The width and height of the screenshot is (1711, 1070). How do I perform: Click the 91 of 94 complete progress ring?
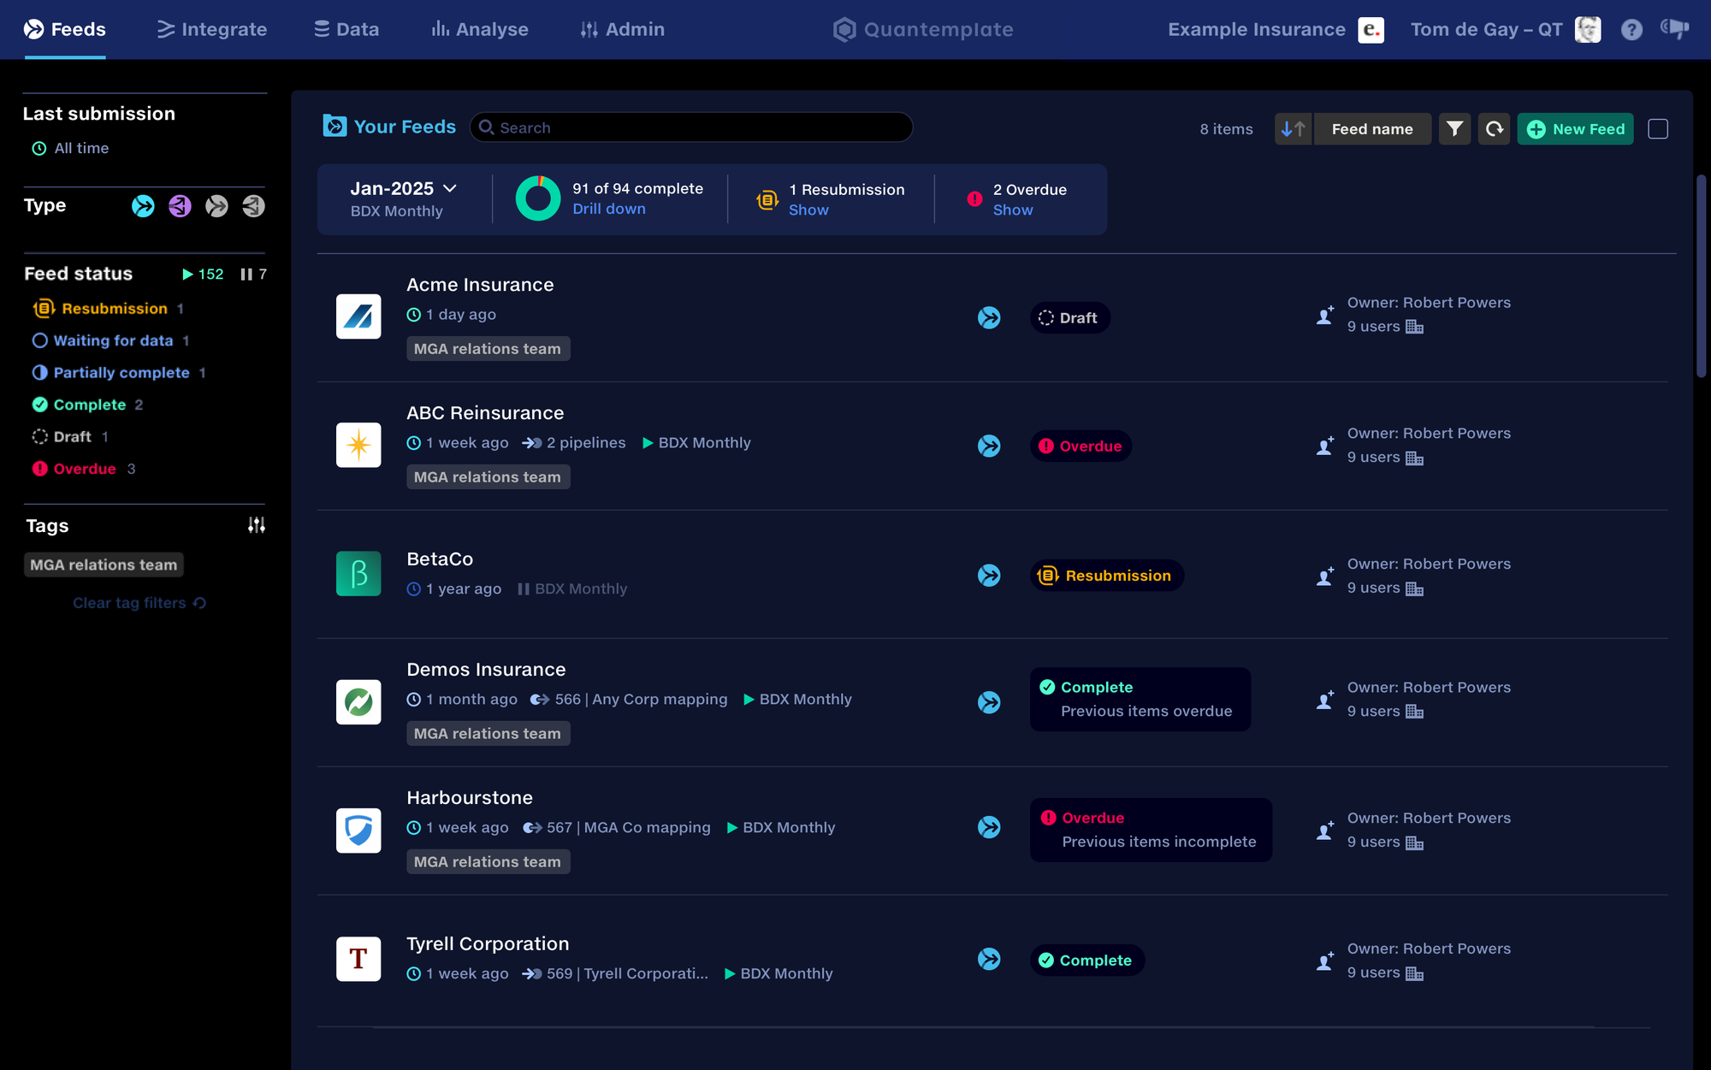point(538,198)
